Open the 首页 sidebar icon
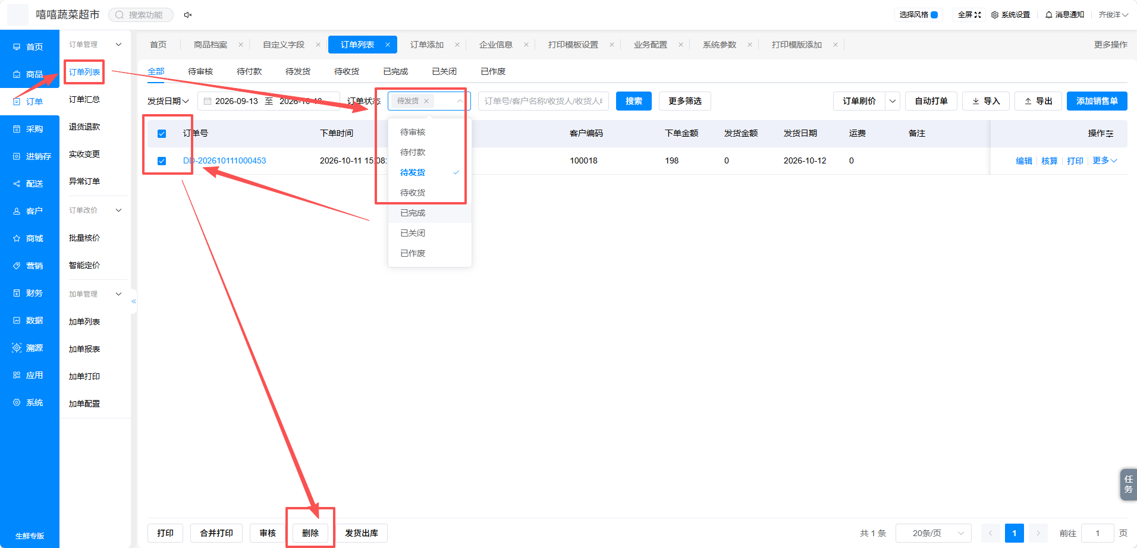Screen dimensions: 1137x548 click(x=17, y=47)
